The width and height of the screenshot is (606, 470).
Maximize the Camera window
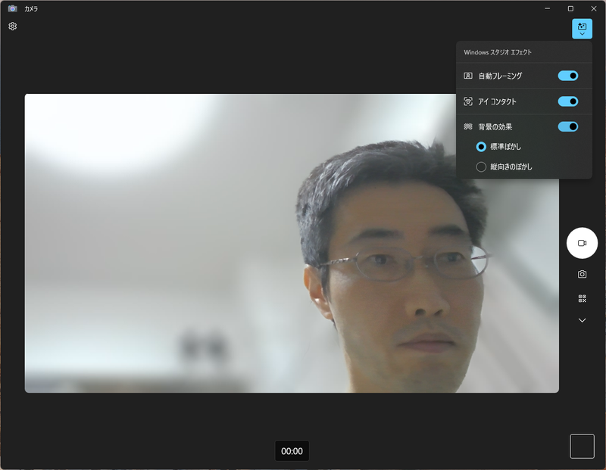tap(570, 8)
